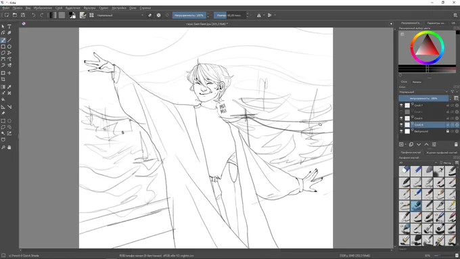Hide the topmost layer Слой 7
Viewport: 460px width, 259px height.
[401, 105]
